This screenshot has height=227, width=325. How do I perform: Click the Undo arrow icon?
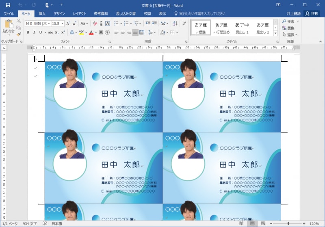tap(20, 5)
